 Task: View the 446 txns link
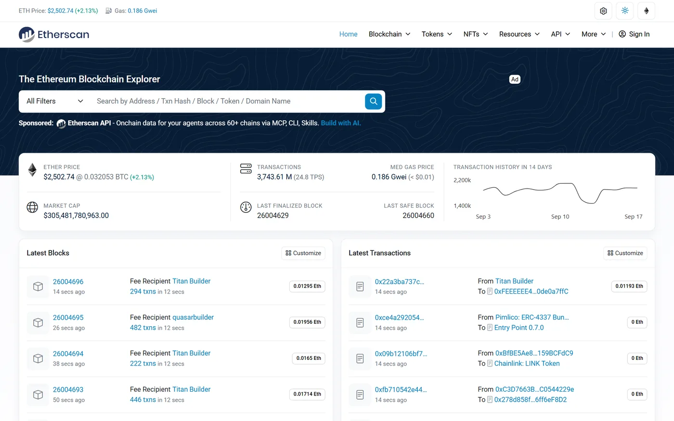coord(143,400)
